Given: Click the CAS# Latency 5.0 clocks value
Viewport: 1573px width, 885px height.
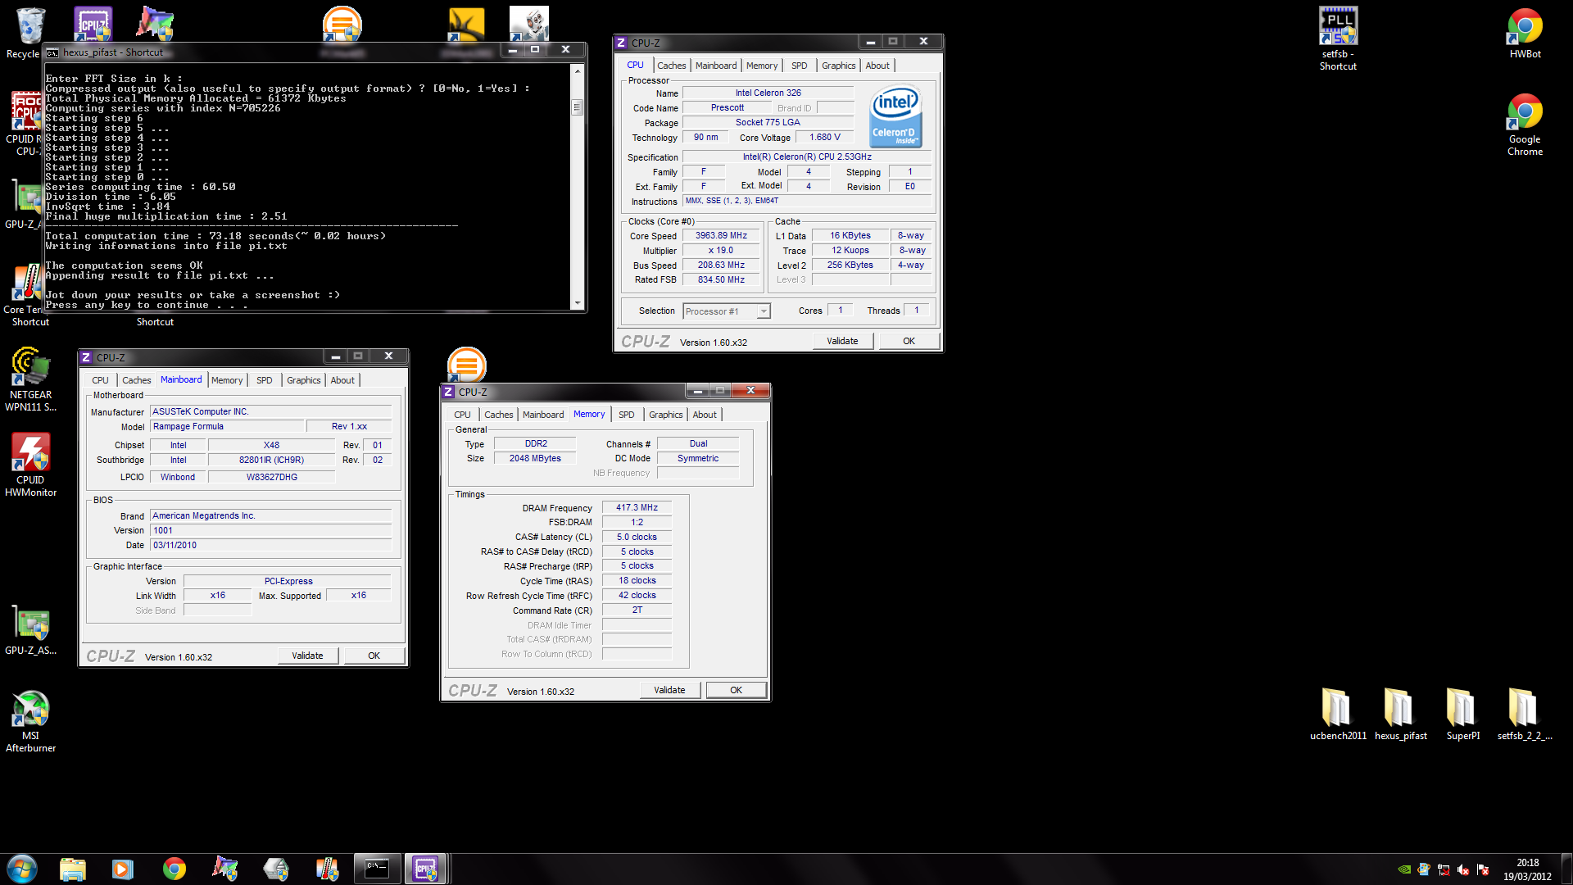Looking at the screenshot, I should 637,538.
